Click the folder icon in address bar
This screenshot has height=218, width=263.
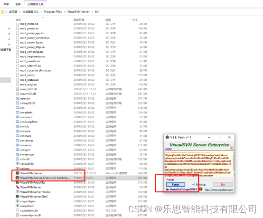click(2, 12)
